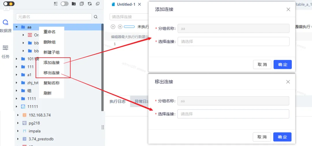The height and width of the screenshot is (146, 312).
Task: Expand the pg218 tree node
Action: point(18,123)
